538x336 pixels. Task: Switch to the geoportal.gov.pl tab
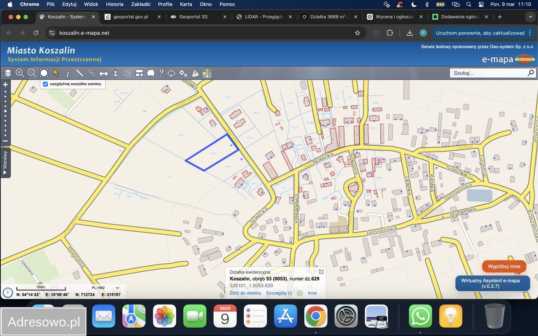point(130,17)
